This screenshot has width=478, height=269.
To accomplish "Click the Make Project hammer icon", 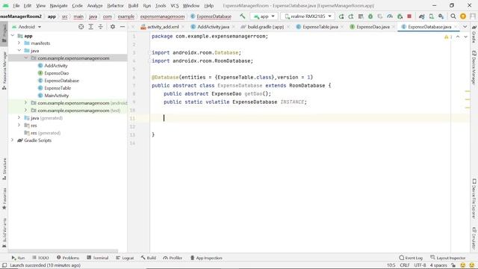I will point(242,16).
